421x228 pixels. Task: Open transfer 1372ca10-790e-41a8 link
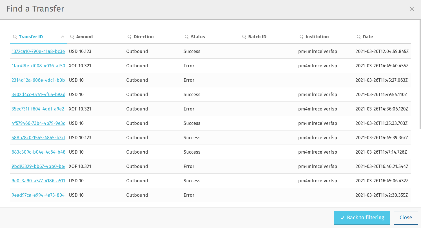(x=38, y=52)
